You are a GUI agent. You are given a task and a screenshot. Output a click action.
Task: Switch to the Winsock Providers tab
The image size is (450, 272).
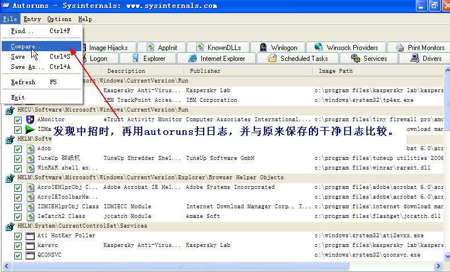click(346, 47)
